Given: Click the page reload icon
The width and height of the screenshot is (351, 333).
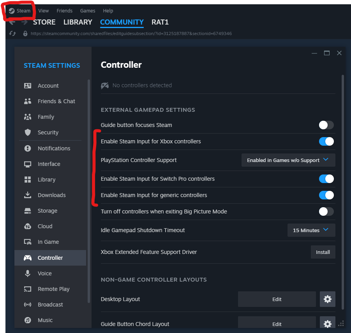Looking at the screenshot, I should click(12, 33).
